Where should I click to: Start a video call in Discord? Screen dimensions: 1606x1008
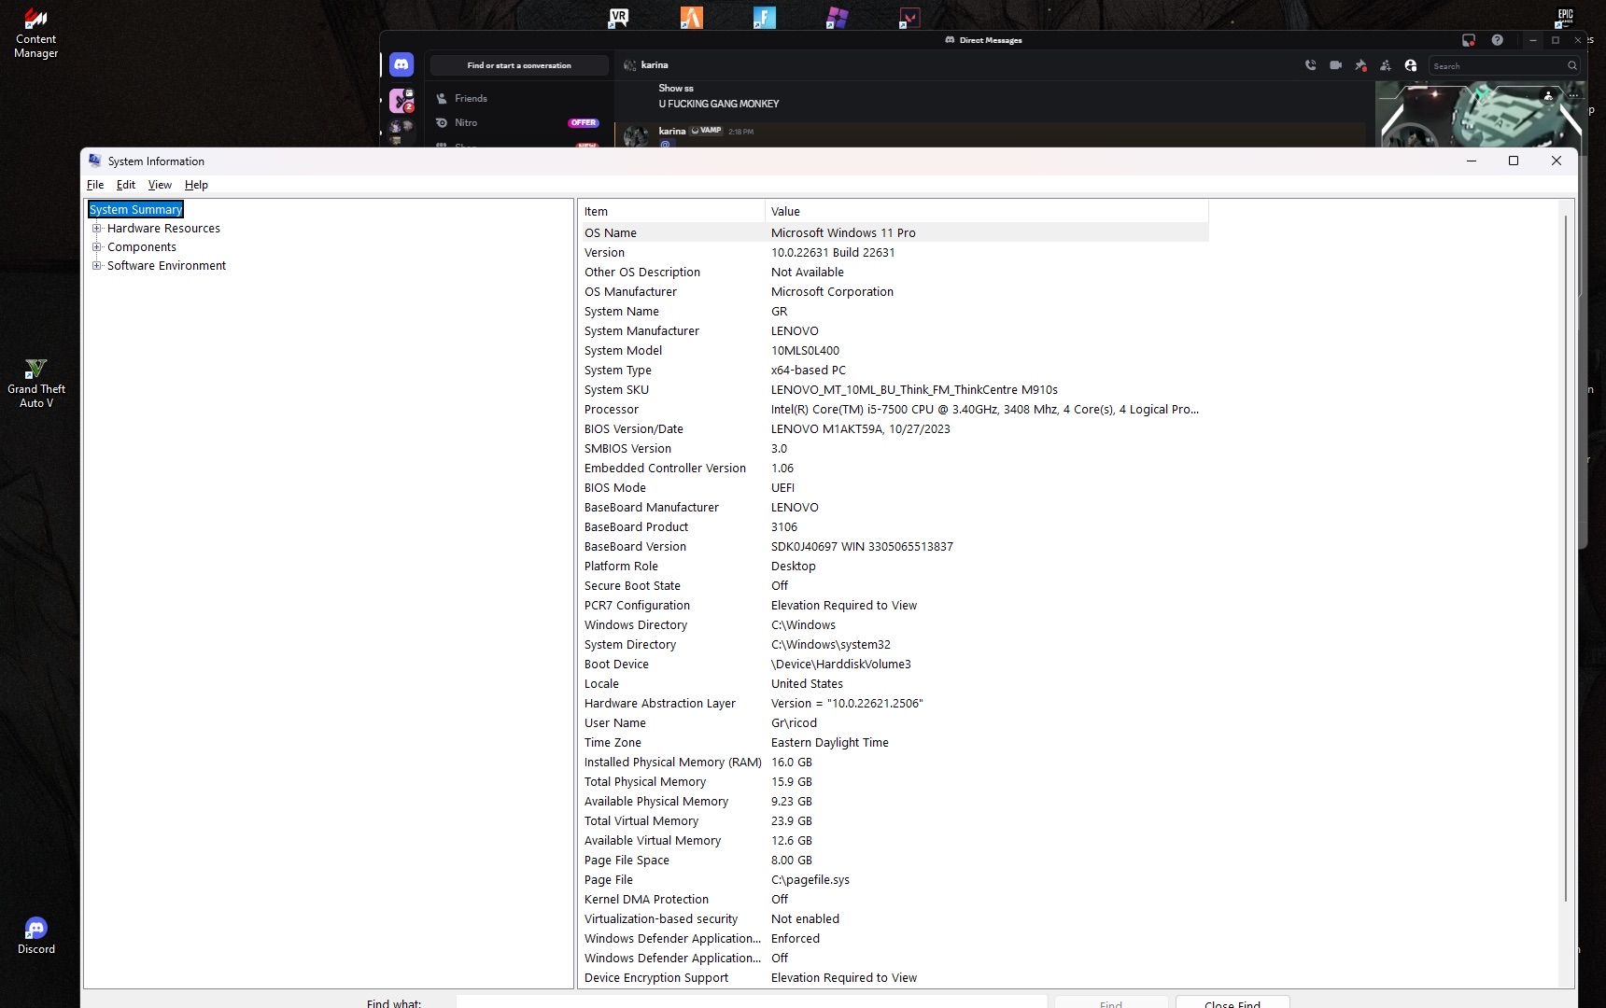tap(1336, 65)
